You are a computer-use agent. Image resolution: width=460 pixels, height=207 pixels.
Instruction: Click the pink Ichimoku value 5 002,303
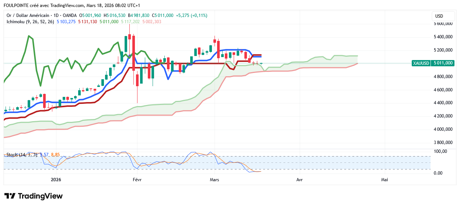pyautogui.click(x=152, y=22)
